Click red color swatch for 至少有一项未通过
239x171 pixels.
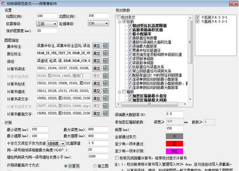click(174, 143)
